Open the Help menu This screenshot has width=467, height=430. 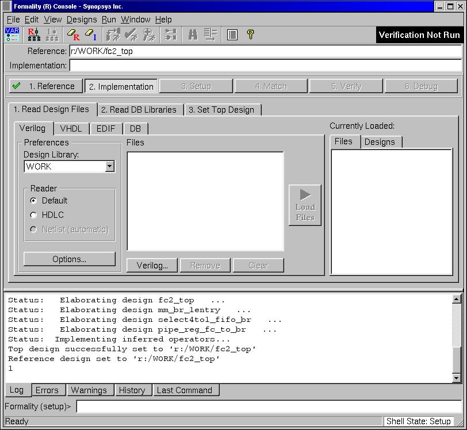click(163, 20)
